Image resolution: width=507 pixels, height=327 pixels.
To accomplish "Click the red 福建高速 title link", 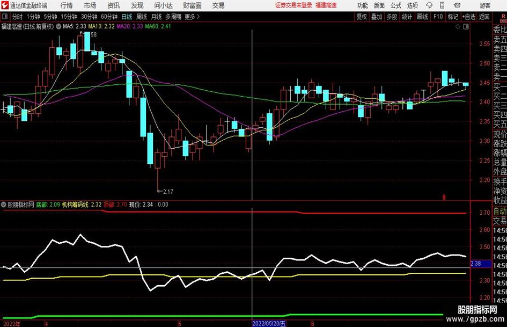I will [326, 5].
